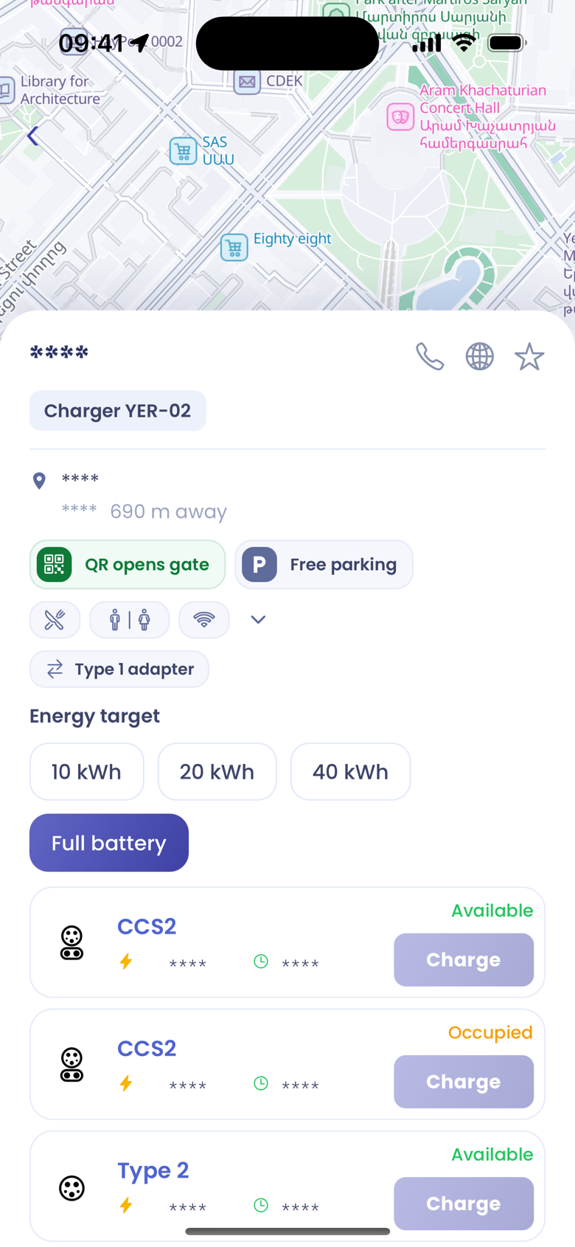Tap the QR opens gate chip
Viewport: 575px width, 1247px height.
tap(128, 565)
